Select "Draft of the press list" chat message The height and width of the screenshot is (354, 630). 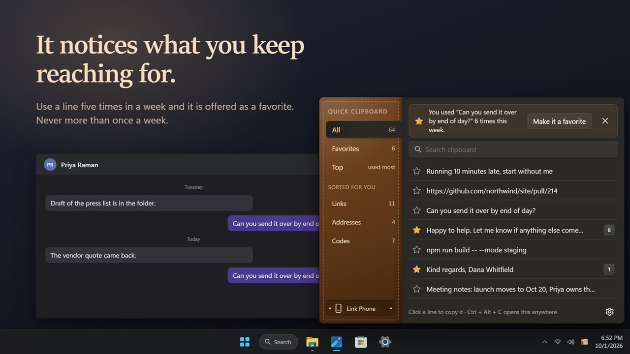tap(149, 203)
